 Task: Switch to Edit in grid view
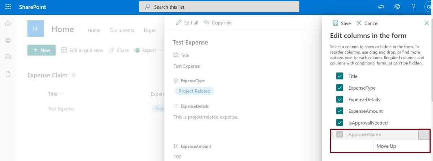[82, 50]
